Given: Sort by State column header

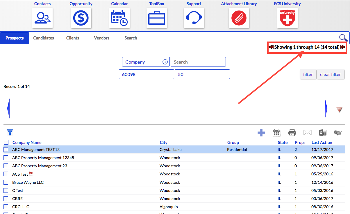Looking at the screenshot, I should [x=283, y=142].
